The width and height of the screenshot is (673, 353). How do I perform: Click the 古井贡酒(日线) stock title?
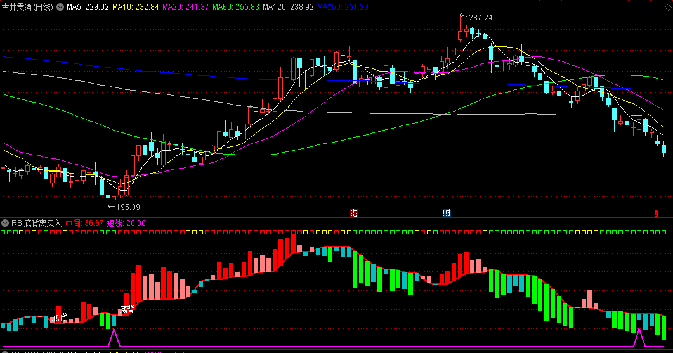[27, 7]
